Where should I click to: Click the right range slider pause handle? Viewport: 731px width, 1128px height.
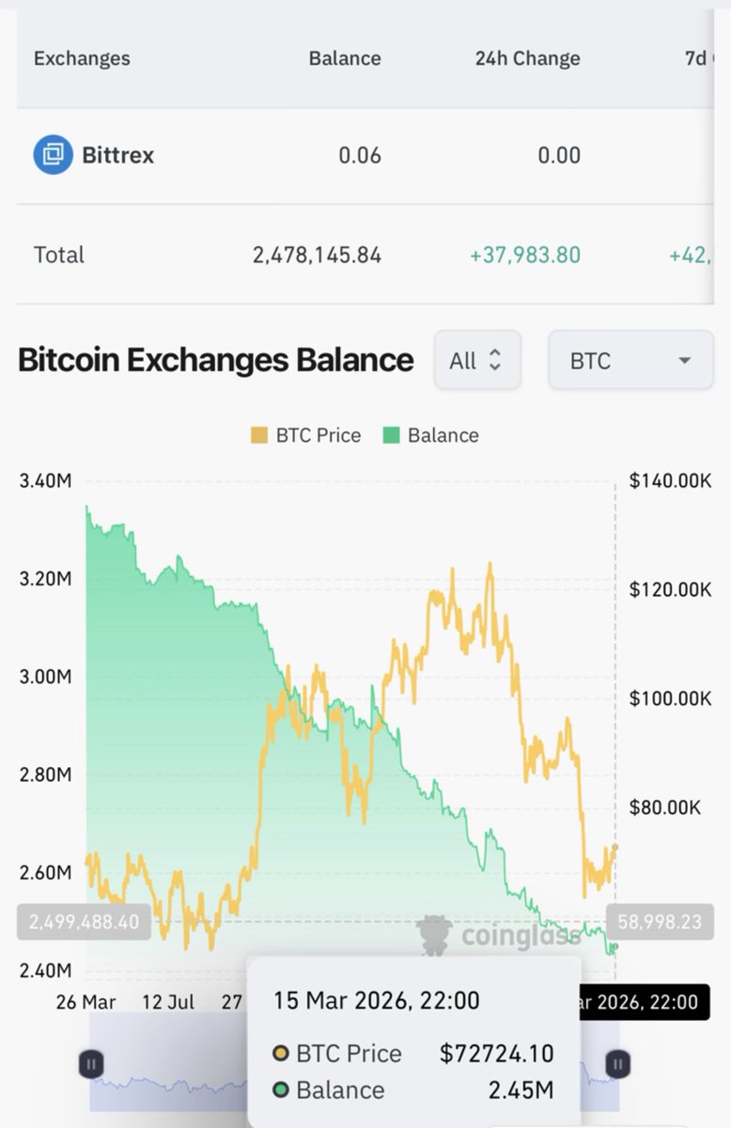pyautogui.click(x=618, y=1064)
